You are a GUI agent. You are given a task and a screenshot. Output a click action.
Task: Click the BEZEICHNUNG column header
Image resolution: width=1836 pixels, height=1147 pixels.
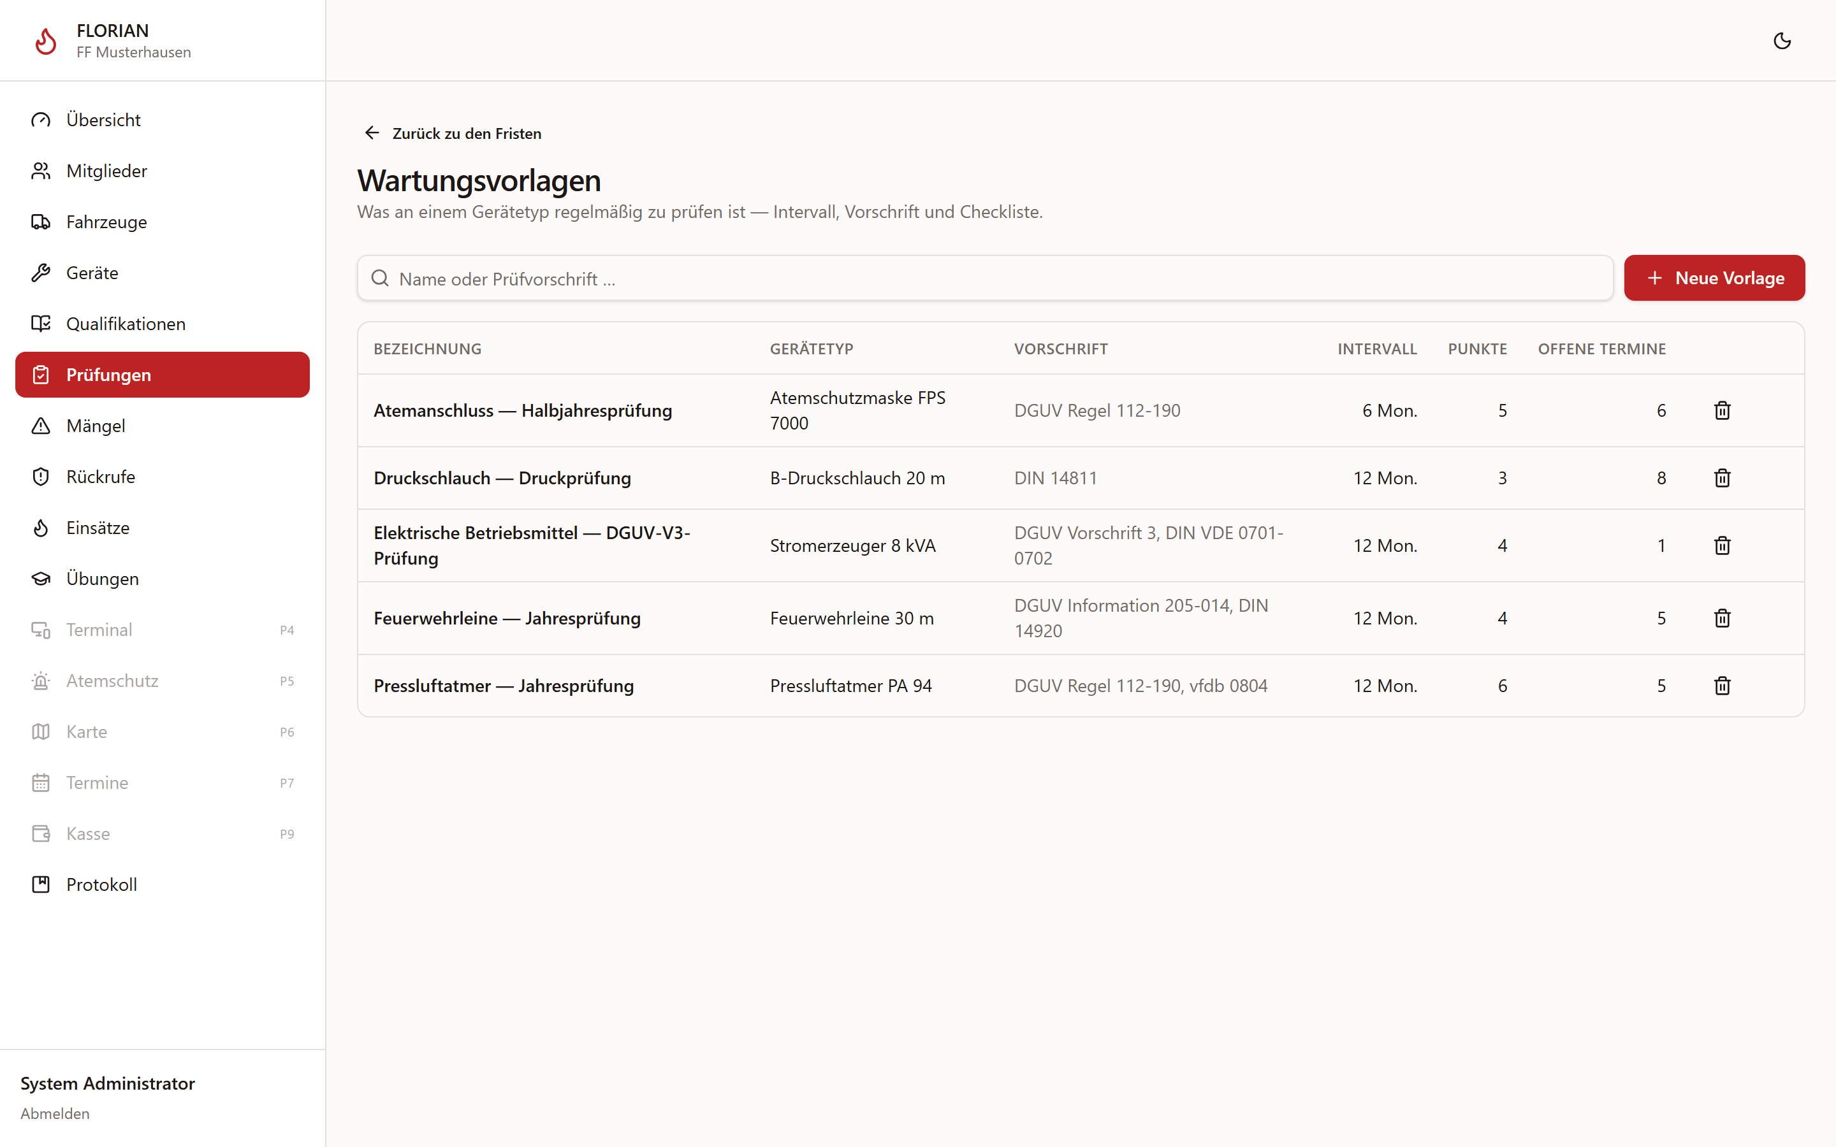[428, 349]
